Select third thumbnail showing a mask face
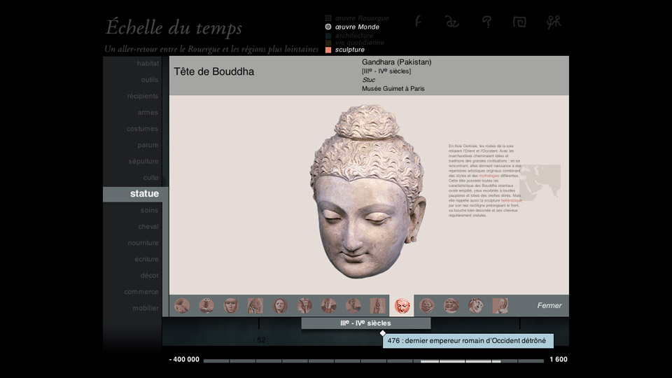 click(230, 306)
